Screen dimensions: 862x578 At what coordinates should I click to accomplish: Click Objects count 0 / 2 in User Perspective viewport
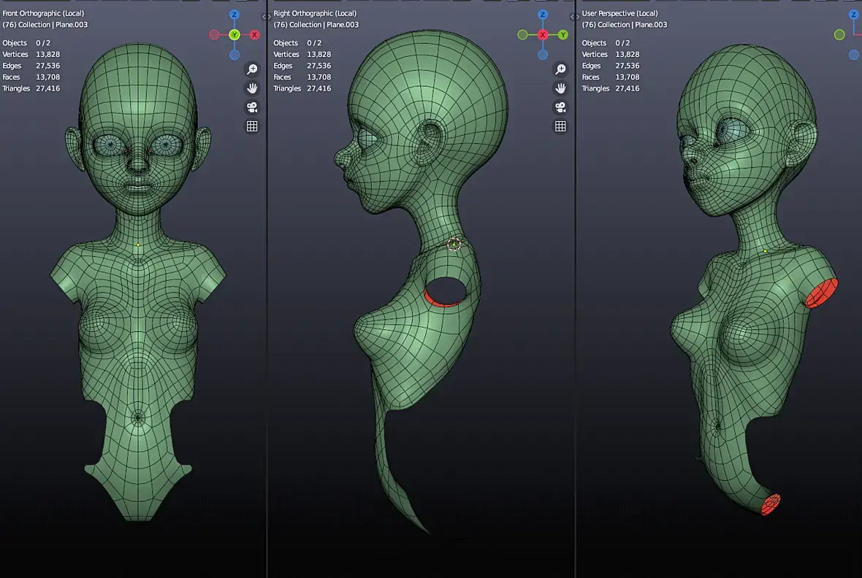point(622,43)
